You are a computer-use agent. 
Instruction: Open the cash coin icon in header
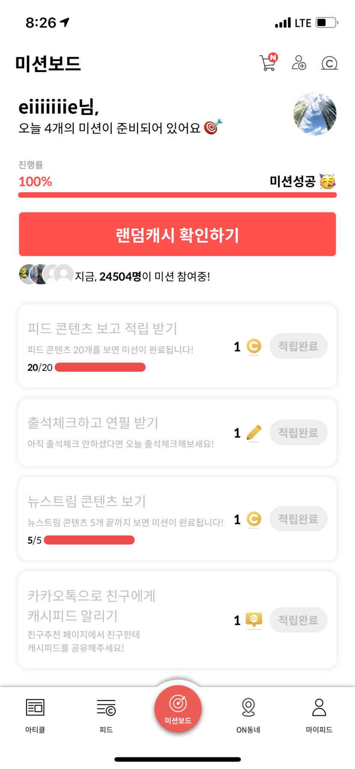coord(329,63)
